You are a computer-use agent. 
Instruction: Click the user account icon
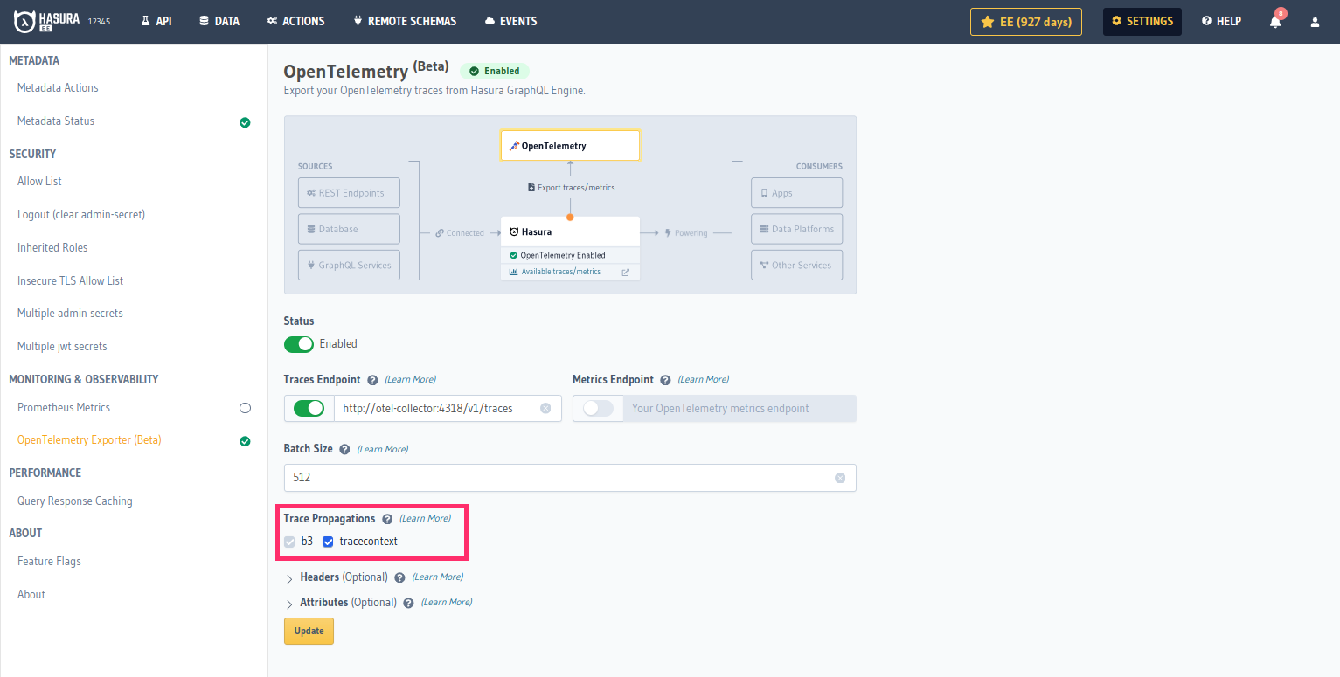pyautogui.click(x=1315, y=21)
